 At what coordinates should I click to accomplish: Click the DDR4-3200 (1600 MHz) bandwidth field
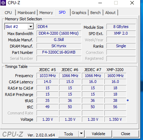(59, 33)
